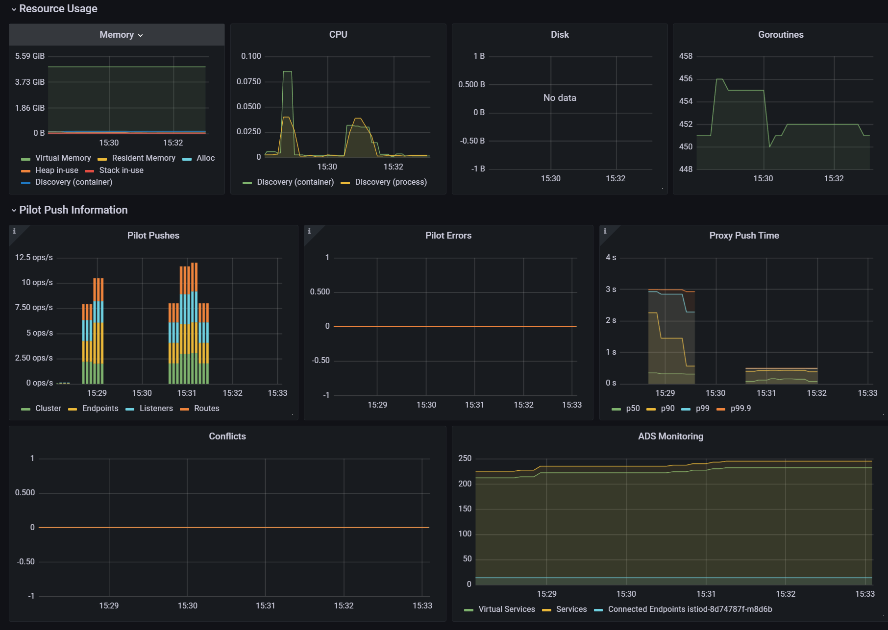Image resolution: width=888 pixels, height=630 pixels.
Task: Click the p99.9 legend label
Action: [x=740, y=409]
